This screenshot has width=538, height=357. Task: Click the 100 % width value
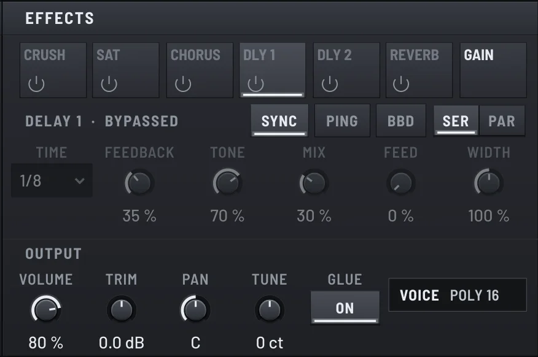(489, 216)
